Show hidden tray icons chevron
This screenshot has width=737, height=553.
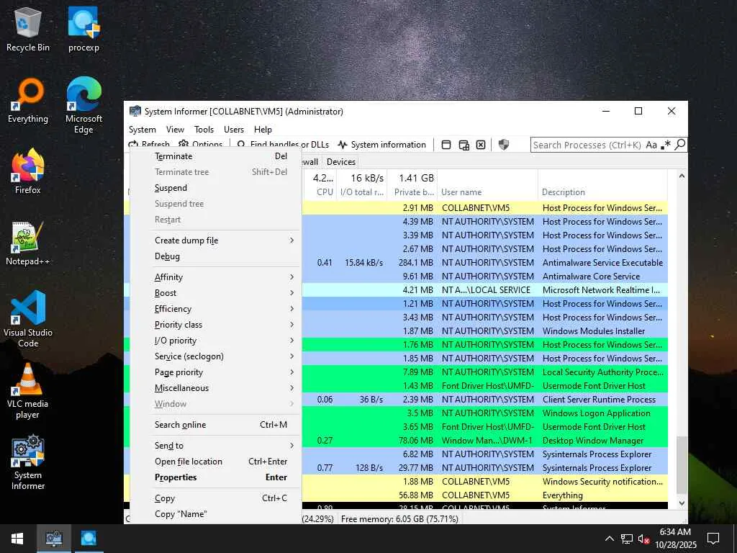609,539
